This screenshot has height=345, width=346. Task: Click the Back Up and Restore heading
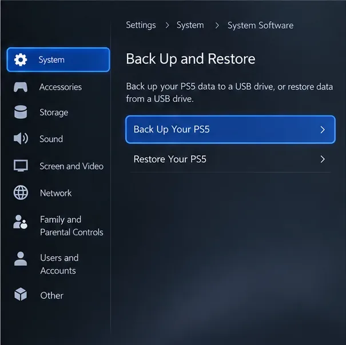tap(190, 59)
